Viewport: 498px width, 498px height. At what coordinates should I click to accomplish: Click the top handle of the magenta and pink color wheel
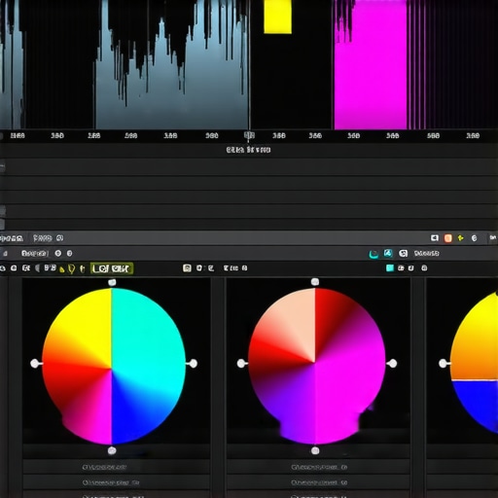[315, 282]
